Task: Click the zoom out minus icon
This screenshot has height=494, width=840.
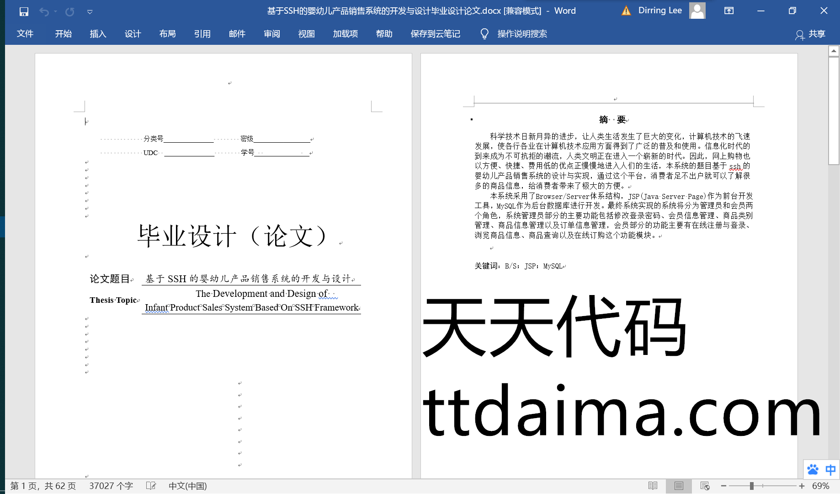Action: (x=723, y=486)
